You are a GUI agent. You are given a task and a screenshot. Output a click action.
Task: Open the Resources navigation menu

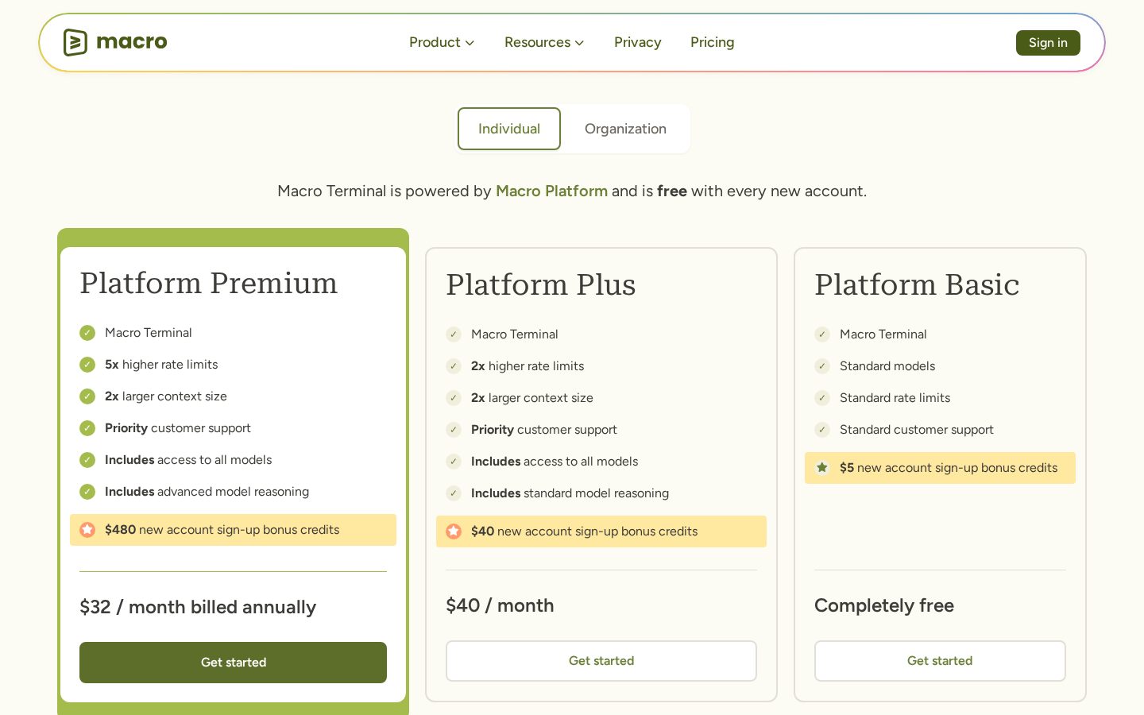pyautogui.click(x=544, y=42)
